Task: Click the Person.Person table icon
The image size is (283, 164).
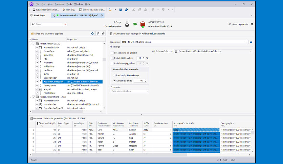Action: click(37, 44)
